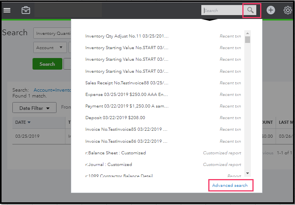The height and width of the screenshot is (205, 295).
Task: Select Invoice No.TestInvoice85 result
Action: (x=163, y=130)
